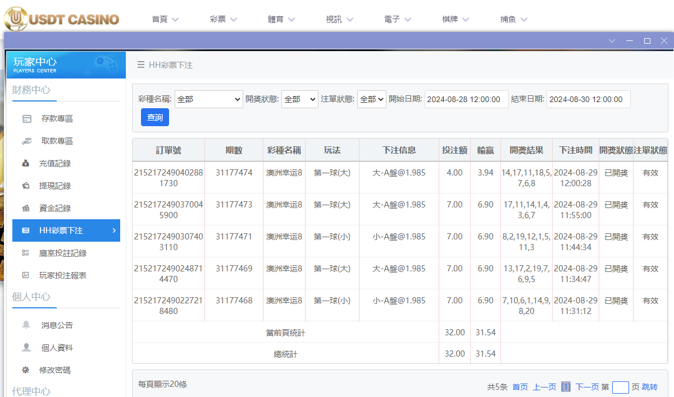Click the 玩家投注報表 chart icon
The image size is (674, 397).
(x=26, y=275)
